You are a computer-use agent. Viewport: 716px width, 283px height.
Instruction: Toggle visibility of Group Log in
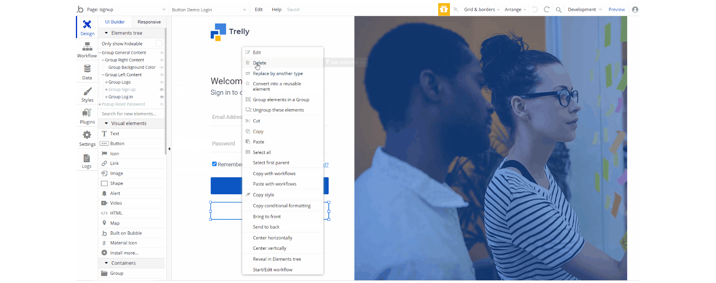click(x=162, y=97)
